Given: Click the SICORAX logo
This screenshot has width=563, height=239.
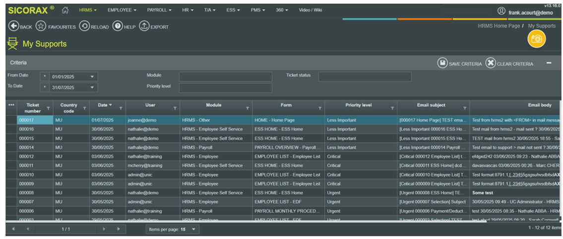Looking at the screenshot, I should pyautogui.click(x=31, y=10).
